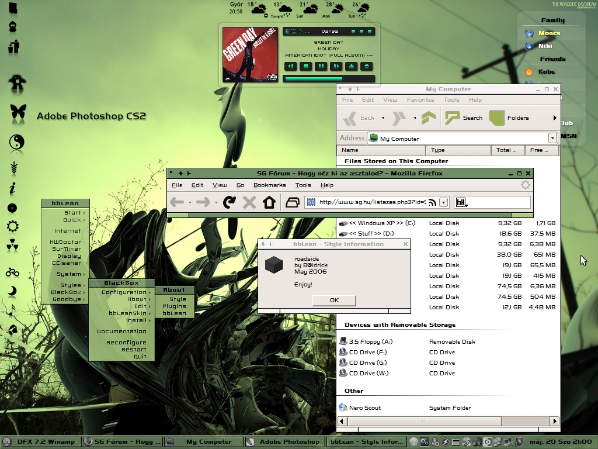Select the Stuff (D:) drive

coord(367,234)
